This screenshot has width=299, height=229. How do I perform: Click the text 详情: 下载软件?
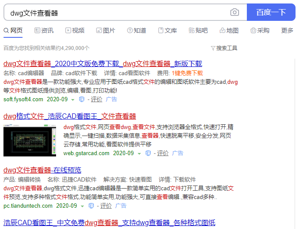click(x=177, y=179)
